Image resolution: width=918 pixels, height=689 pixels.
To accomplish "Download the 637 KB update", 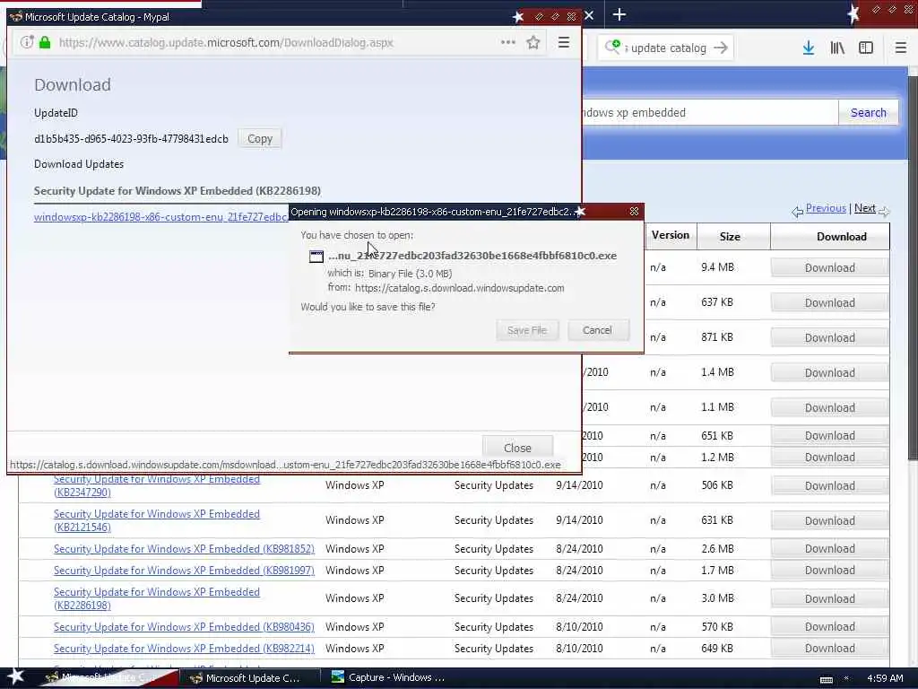I will (x=829, y=303).
